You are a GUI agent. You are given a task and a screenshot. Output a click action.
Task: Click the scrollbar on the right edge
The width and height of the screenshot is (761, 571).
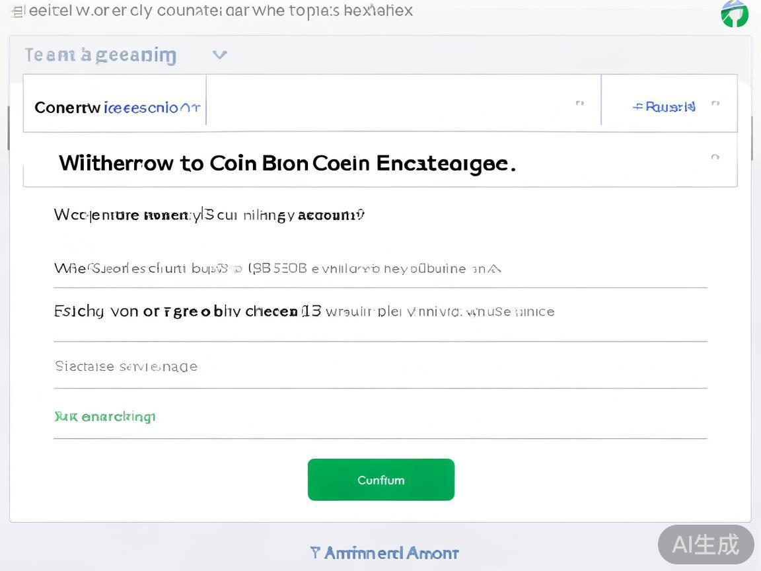click(752, 139)
